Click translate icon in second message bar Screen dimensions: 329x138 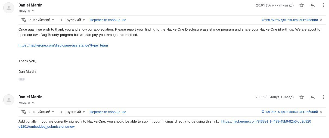tap(24, 112)
